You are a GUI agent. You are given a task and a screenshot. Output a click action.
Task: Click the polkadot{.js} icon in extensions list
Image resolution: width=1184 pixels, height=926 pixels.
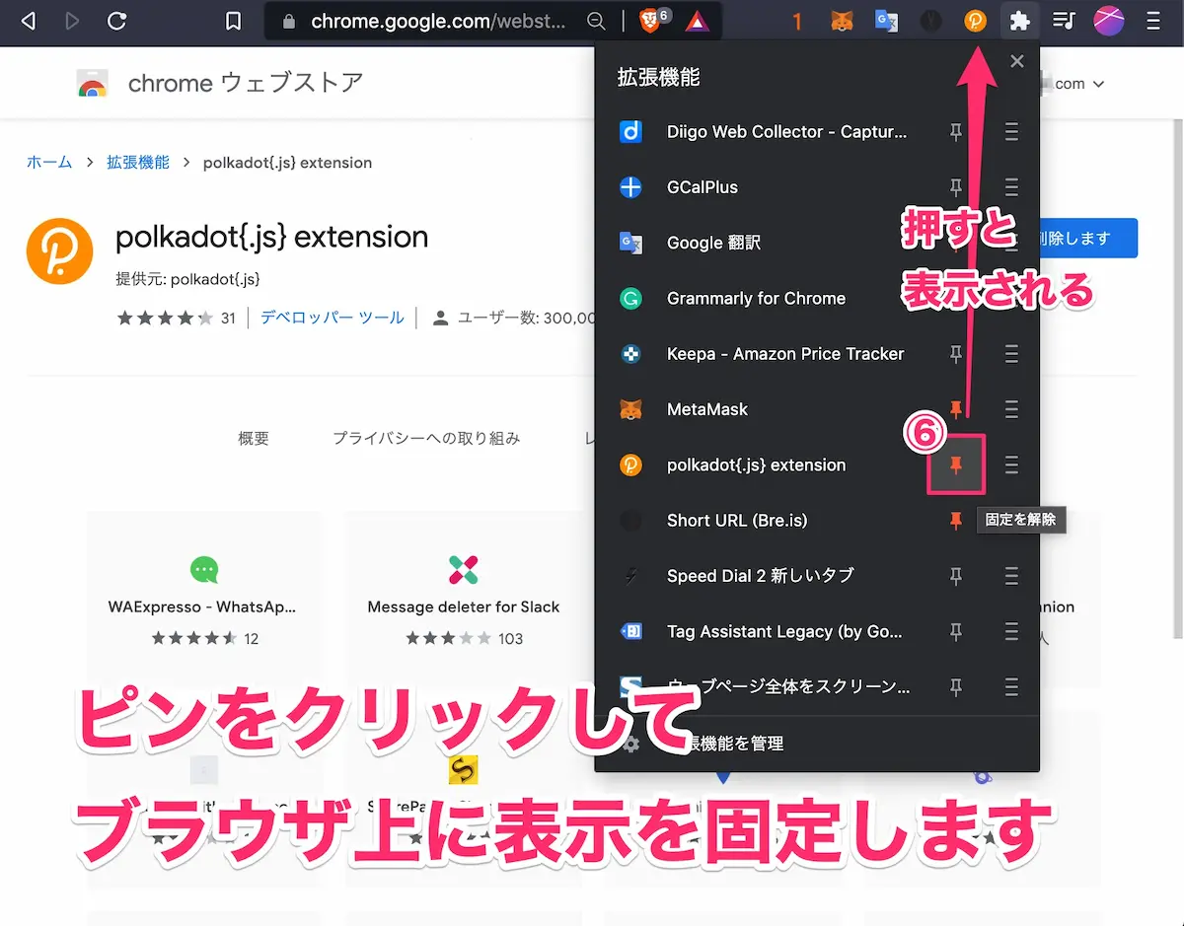(x=630, y=464)
